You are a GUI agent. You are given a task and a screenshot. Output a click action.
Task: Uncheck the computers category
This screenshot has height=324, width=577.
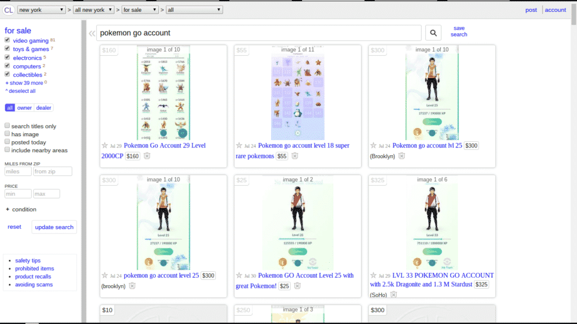tap(7, 65)
